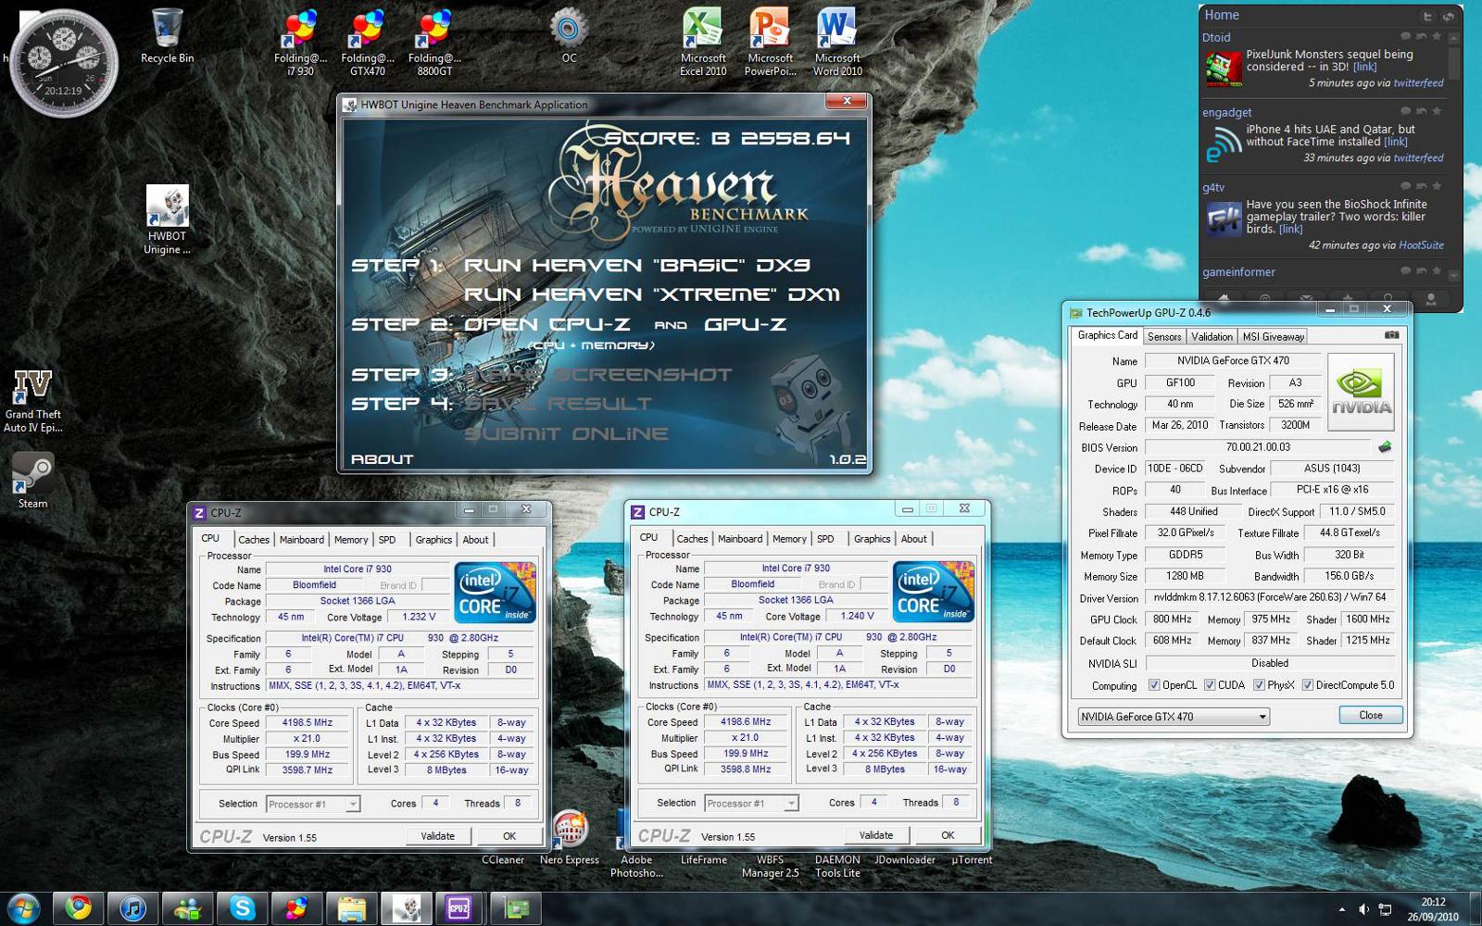Open SPD tab in right CPU-Z window

click(825, 539)
